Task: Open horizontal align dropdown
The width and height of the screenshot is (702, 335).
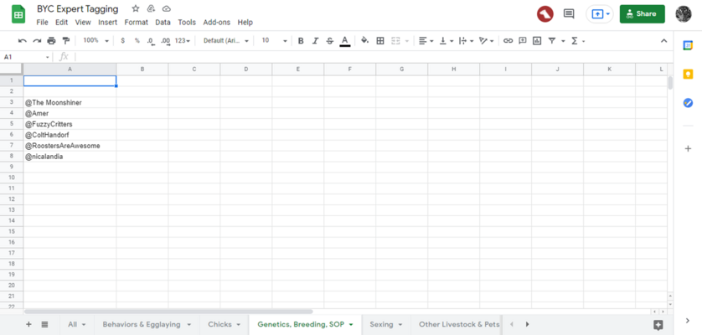Action: [x=426, y=41]
